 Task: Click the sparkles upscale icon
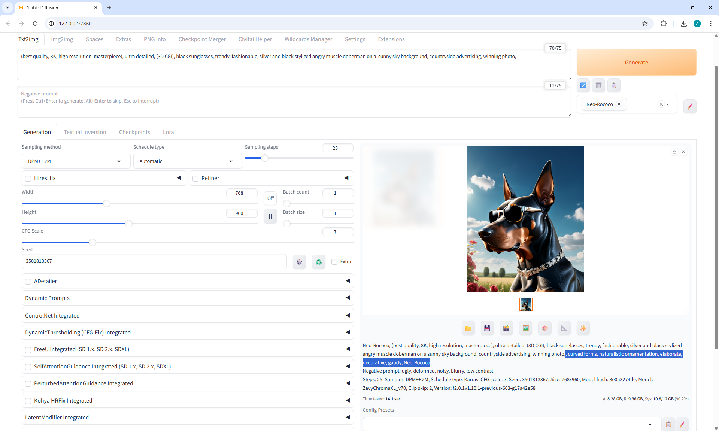click(x=583, y=328)
